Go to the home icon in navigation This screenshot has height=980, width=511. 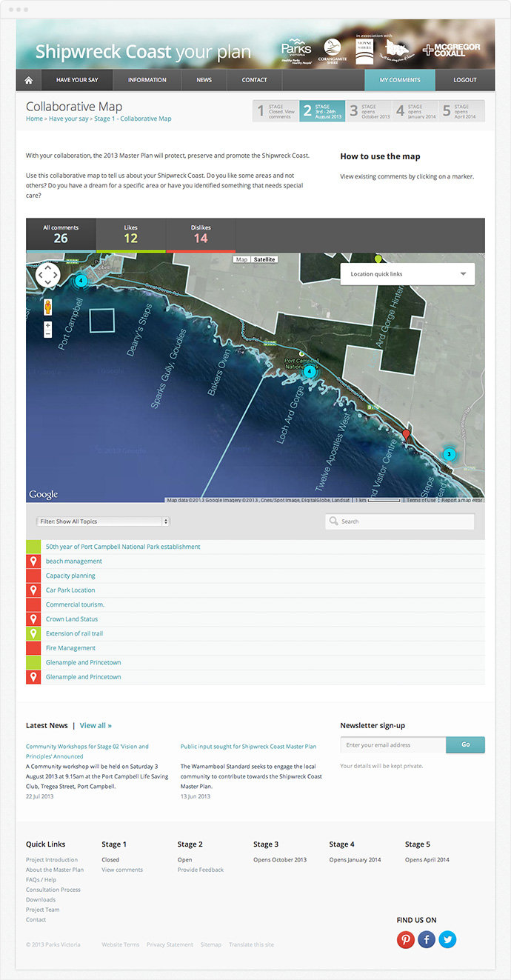(x=29, y=80)
